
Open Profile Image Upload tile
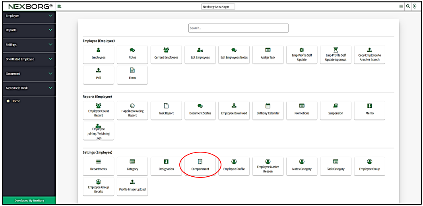tap(132, 187)
